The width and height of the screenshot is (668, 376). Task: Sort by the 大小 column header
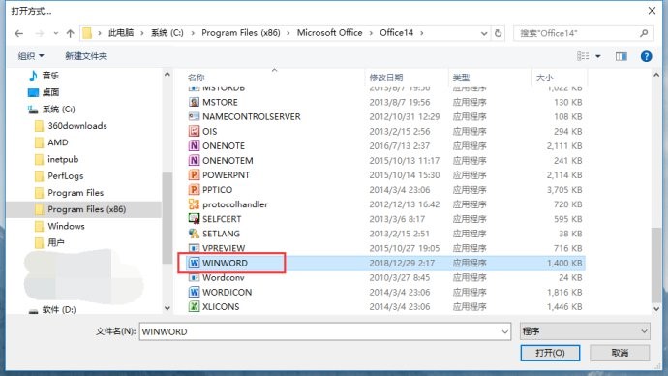[544, 78]
